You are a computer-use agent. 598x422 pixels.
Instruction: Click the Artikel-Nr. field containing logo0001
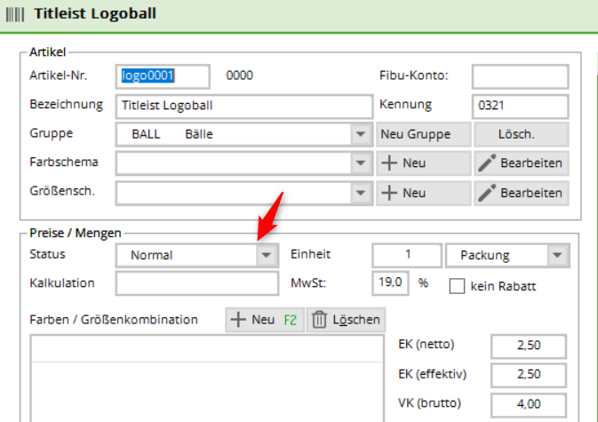163,76
